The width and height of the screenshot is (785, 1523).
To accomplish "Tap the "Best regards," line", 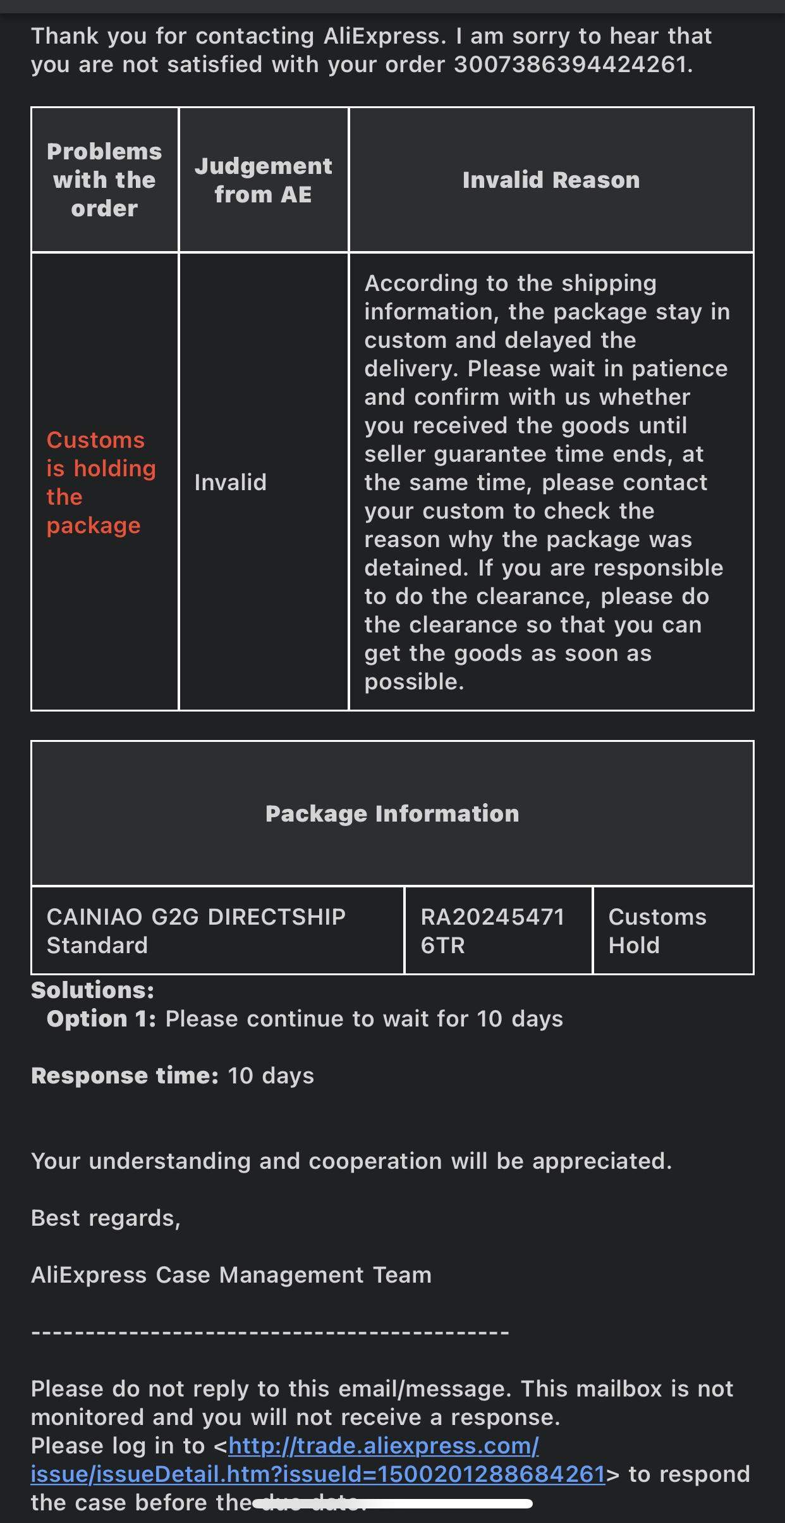I will click(106, 1218).
